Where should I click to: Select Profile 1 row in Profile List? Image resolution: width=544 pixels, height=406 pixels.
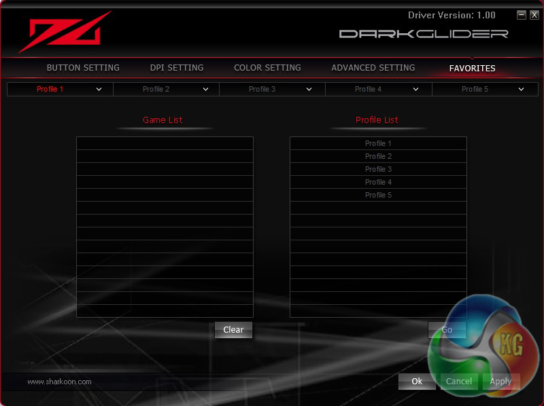pos(378,143)
